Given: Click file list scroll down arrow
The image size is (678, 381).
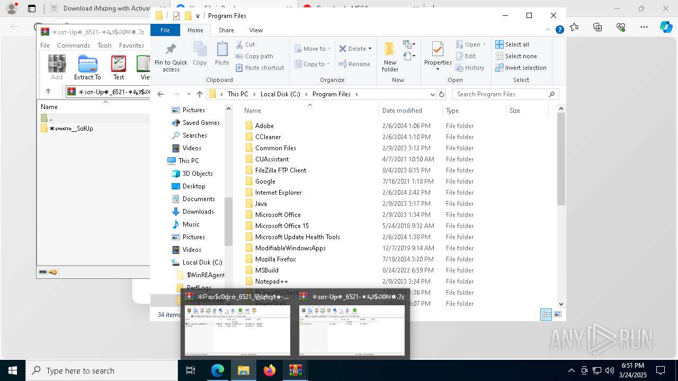Looking at the screenshot, I should click(561, 304).
